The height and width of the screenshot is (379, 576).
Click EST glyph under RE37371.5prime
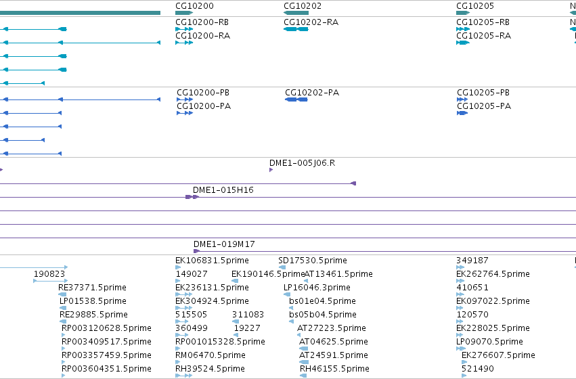click(62, 294)
